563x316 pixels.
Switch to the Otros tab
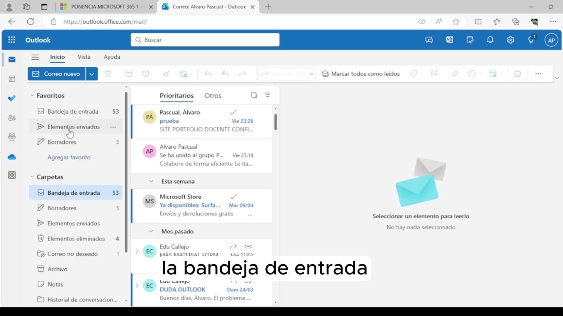tap(213, 96)
